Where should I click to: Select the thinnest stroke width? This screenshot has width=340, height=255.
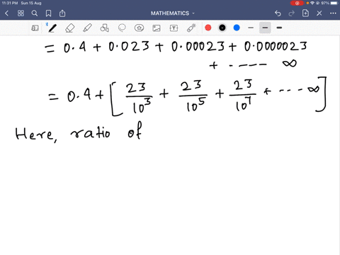coord(251,28)
